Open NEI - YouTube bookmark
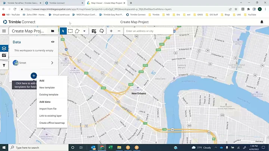This screenshot has width=269, height=151. click(11, 15)
